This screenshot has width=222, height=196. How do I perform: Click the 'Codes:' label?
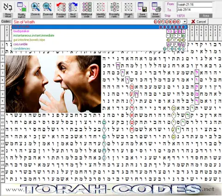pyautogui.click(x=6, y=21)
